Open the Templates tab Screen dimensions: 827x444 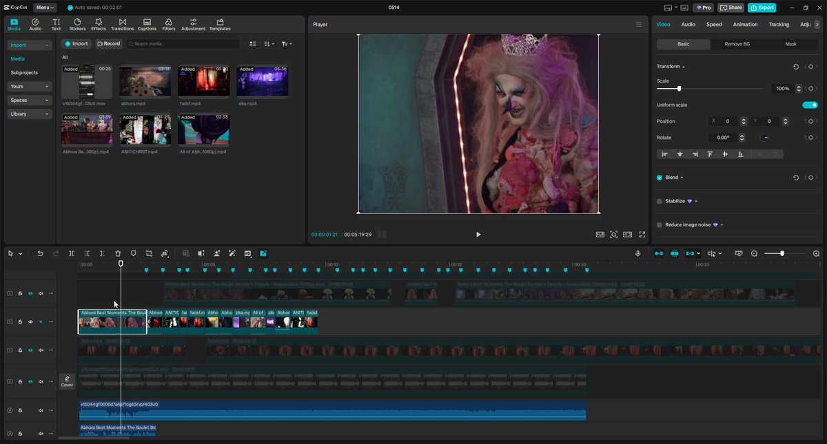(x=220, y=25)
